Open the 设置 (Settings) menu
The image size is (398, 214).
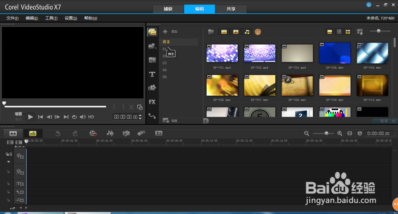(71, 18)
